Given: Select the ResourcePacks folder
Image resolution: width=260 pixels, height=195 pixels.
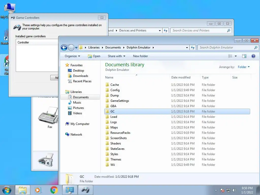Looking at the screenshot, I should point(120,133).
